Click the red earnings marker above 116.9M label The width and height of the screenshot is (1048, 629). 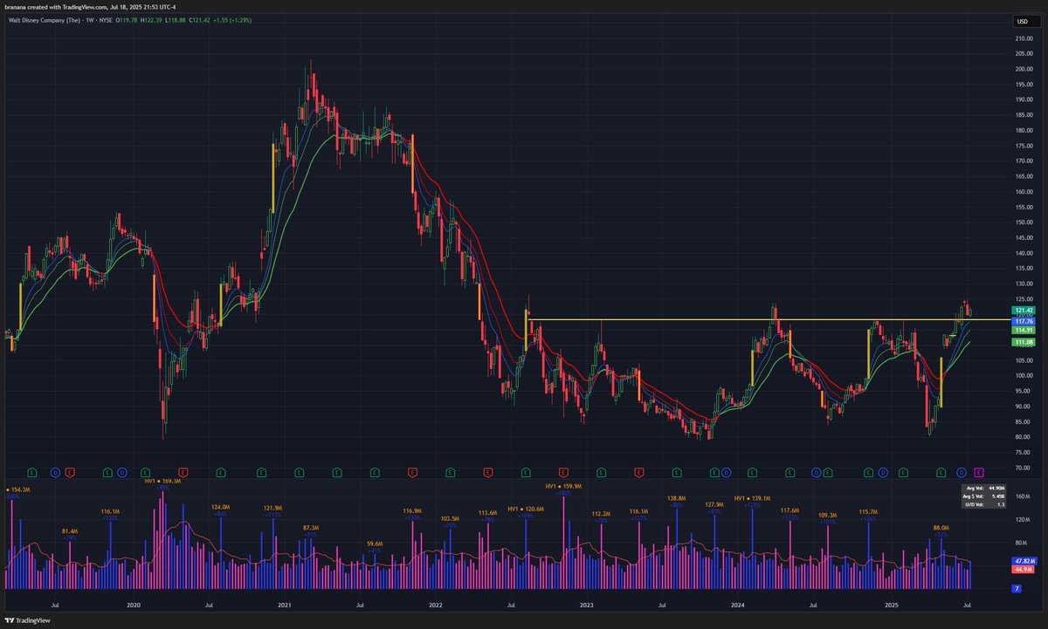tap(412, 472)
